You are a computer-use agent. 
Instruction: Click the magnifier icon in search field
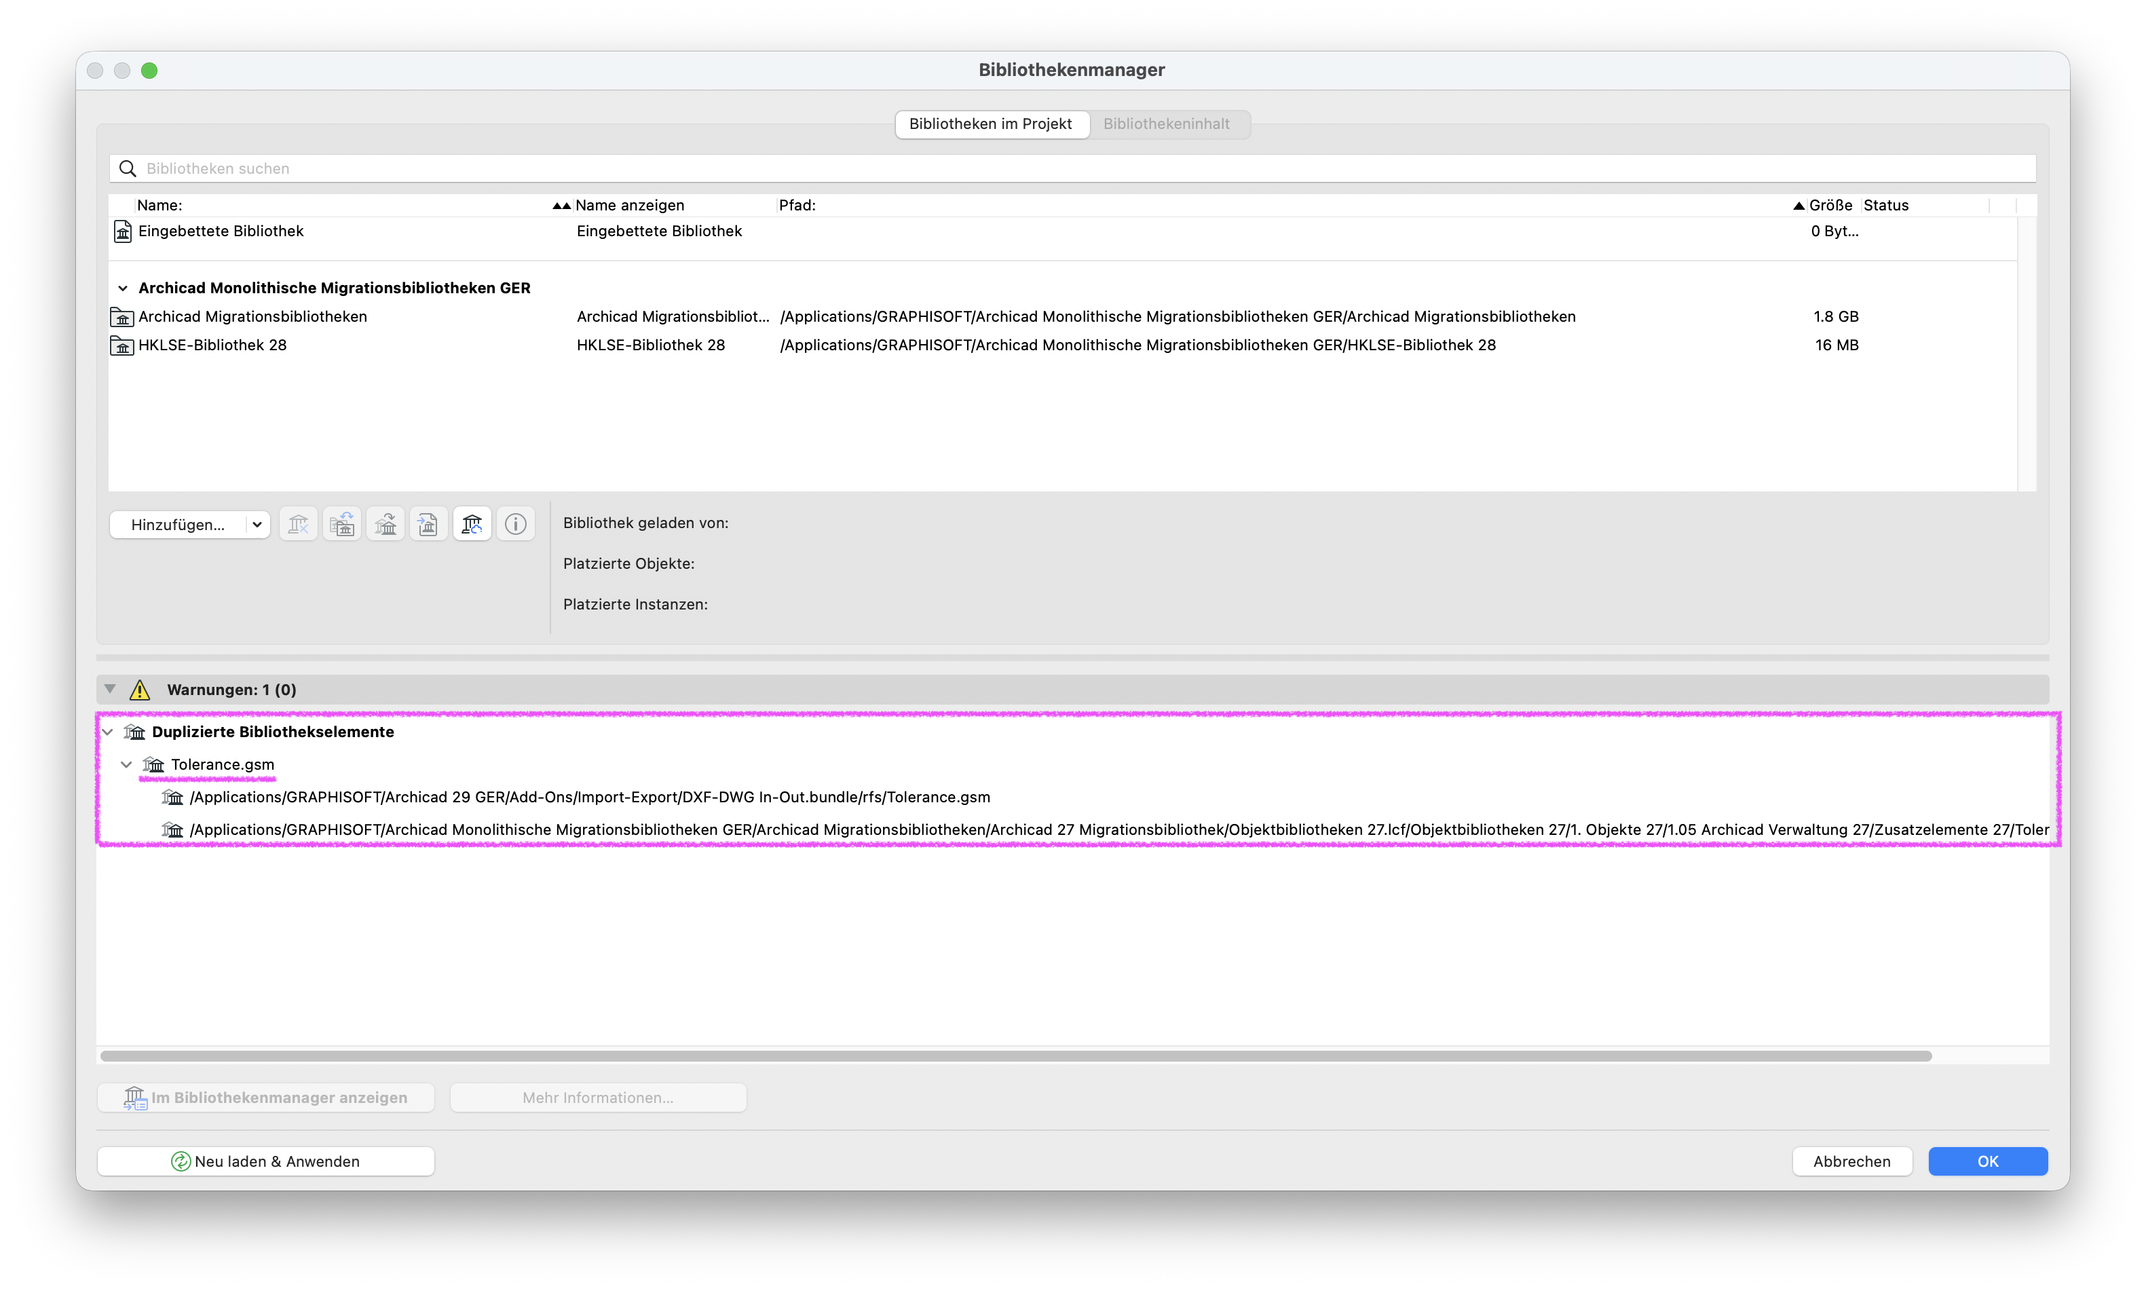coord(128,169)
